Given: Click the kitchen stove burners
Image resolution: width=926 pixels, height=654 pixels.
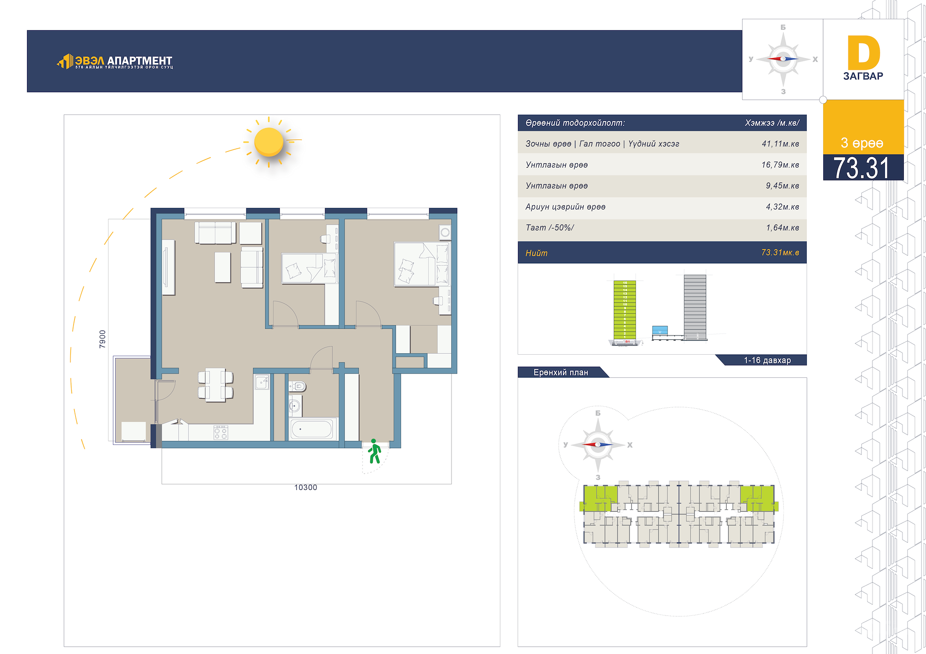Looking at the screenshot, I should pos(221,432).
